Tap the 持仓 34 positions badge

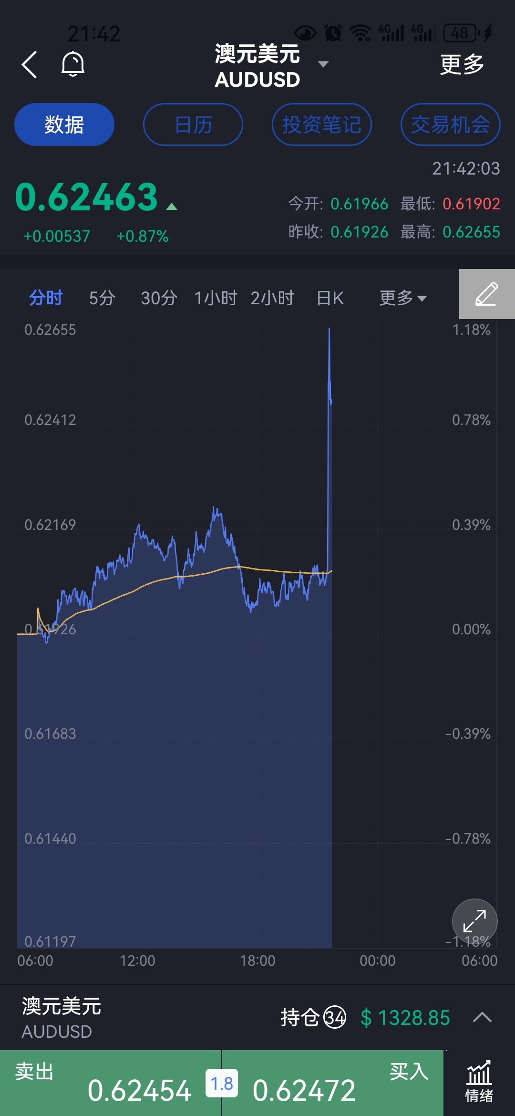[x=313, y=1017]
